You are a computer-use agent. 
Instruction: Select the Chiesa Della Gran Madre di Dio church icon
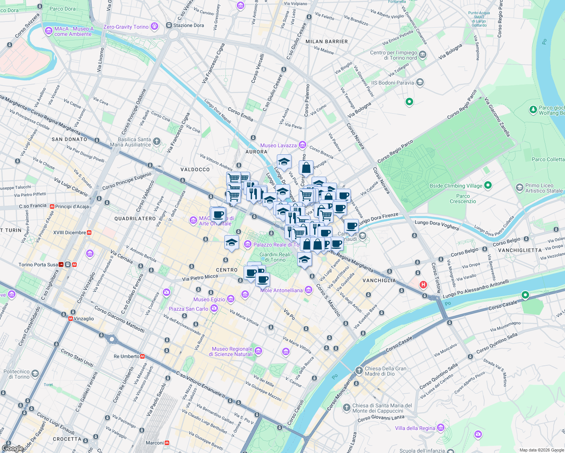click(359, 369)
